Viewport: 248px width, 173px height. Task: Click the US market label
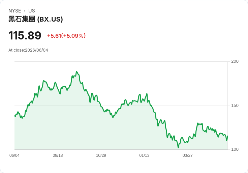tap(32, 11)
